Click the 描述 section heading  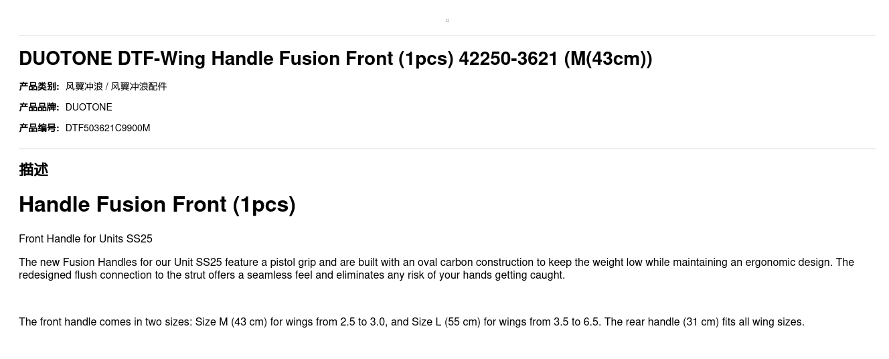pyautogui.click(x=33, y=170)
